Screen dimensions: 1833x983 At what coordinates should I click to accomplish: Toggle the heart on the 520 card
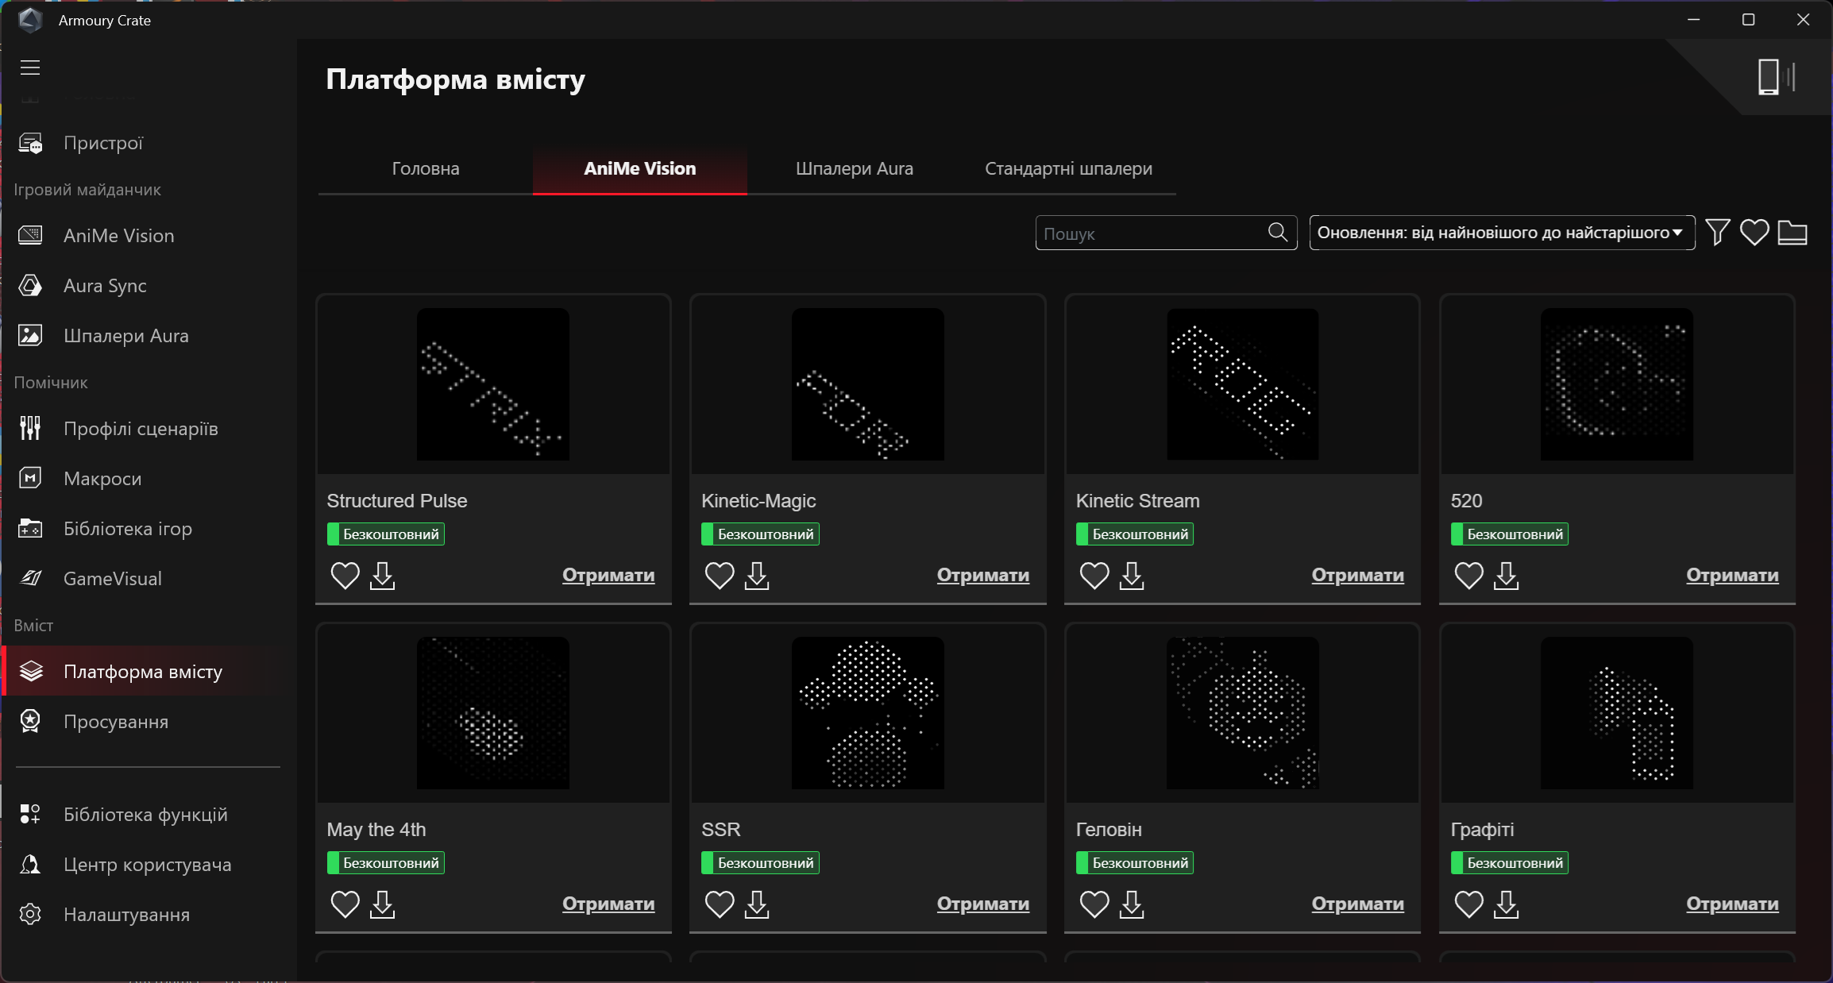point(1468,576)
